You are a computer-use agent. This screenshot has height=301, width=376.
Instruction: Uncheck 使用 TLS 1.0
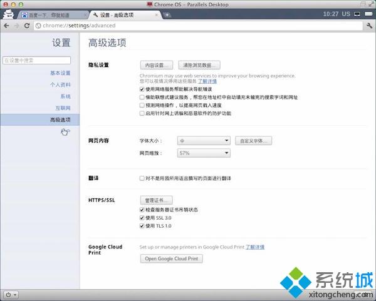(x=142, y=226)
